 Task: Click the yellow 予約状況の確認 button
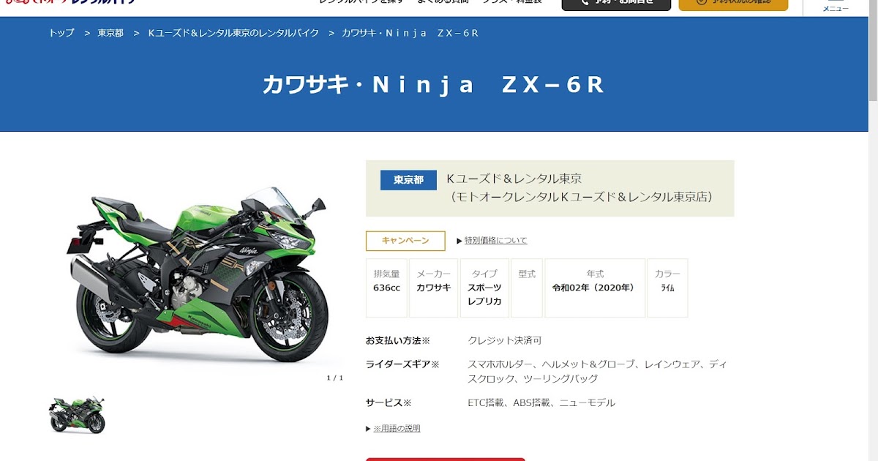733,4
